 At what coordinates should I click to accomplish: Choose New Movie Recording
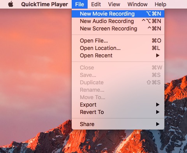click(118, 14)
